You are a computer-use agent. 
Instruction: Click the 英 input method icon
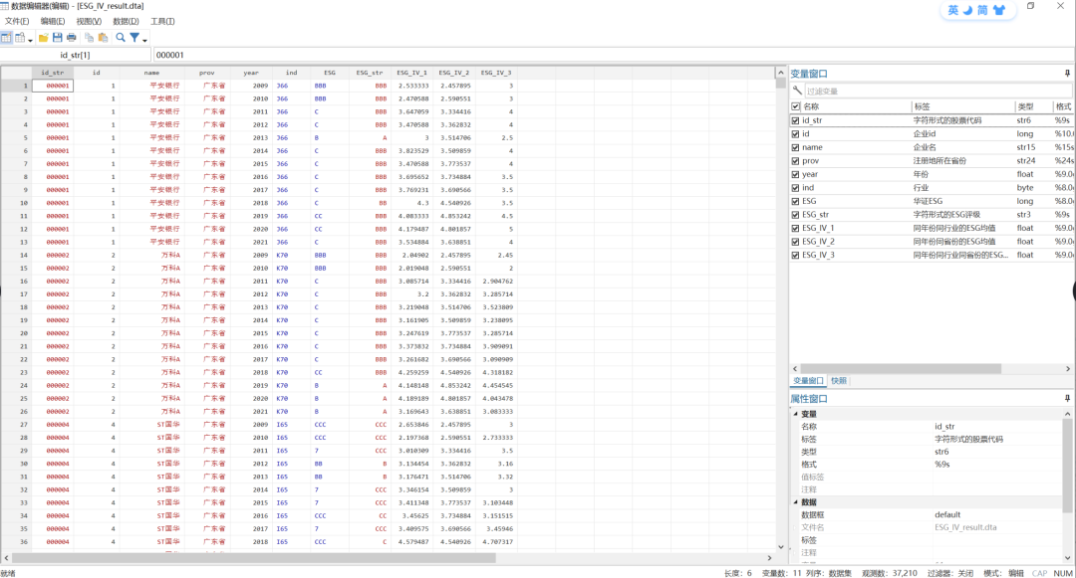pyautogui.click(x=953, y=10)
